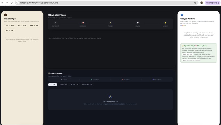Screen dimensions: 221x125
Task: Click the Review stage clock icon
Action: coord(138,22)
